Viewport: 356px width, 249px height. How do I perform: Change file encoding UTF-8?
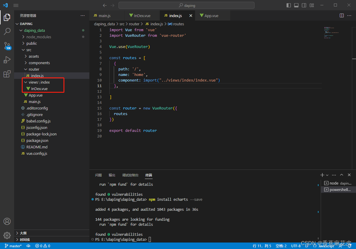(x=296, y=246)
